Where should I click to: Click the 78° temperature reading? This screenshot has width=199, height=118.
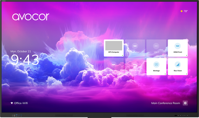point(186,11)
